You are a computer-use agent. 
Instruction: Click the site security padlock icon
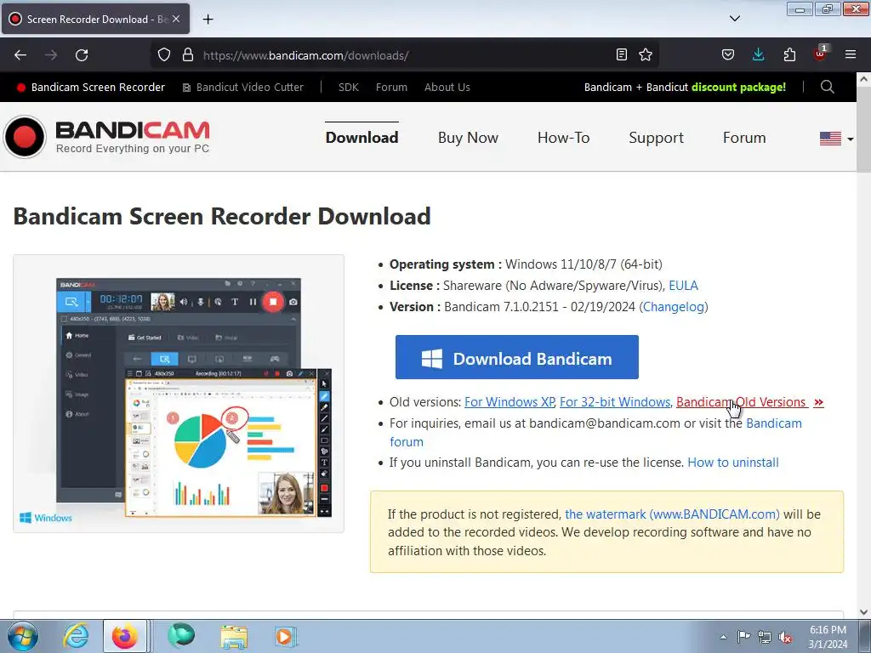188,55
